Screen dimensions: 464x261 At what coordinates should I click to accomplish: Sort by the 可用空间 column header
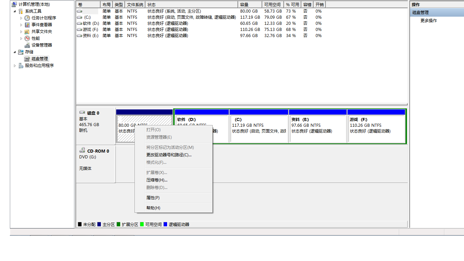pos(273,5)
